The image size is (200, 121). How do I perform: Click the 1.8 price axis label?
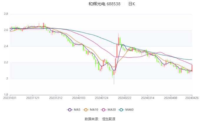(x=6, y=95)
